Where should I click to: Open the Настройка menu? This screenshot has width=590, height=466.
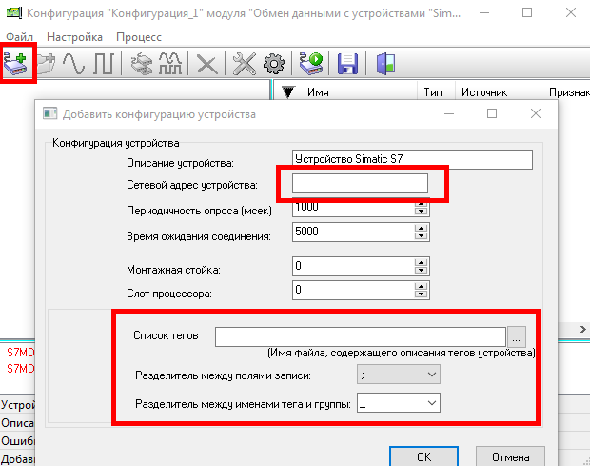[74, 36]
